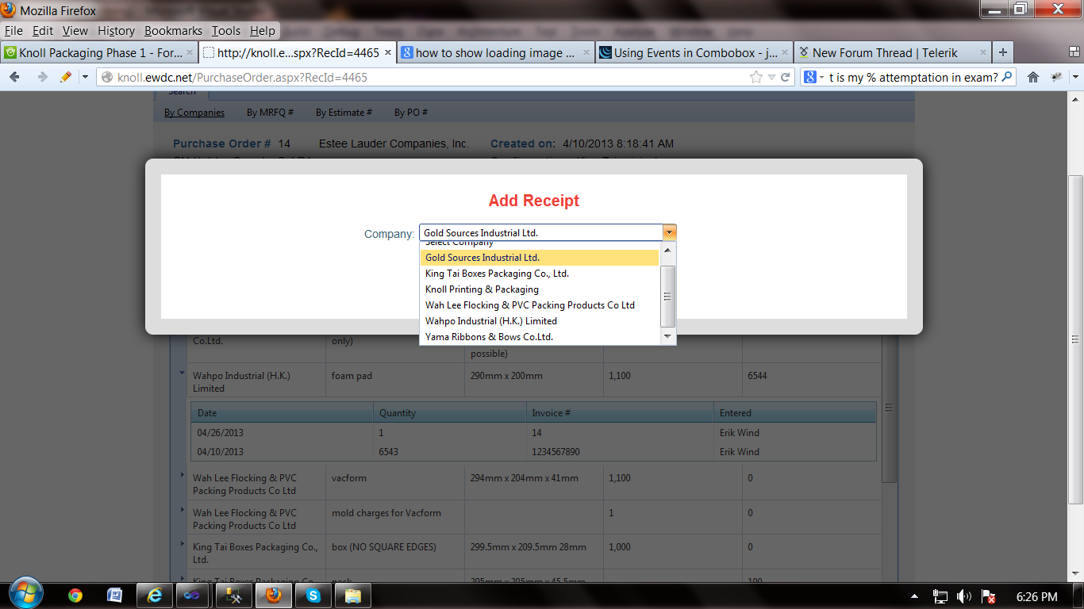1084x609 pixels.
Task: Select Gold Sources Industrial Ltd. from the list
Action: [x=540, y=258]
